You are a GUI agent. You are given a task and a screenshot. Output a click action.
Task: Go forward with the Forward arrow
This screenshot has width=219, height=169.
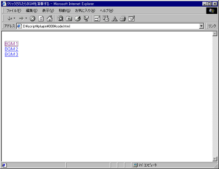coord(21,18)
